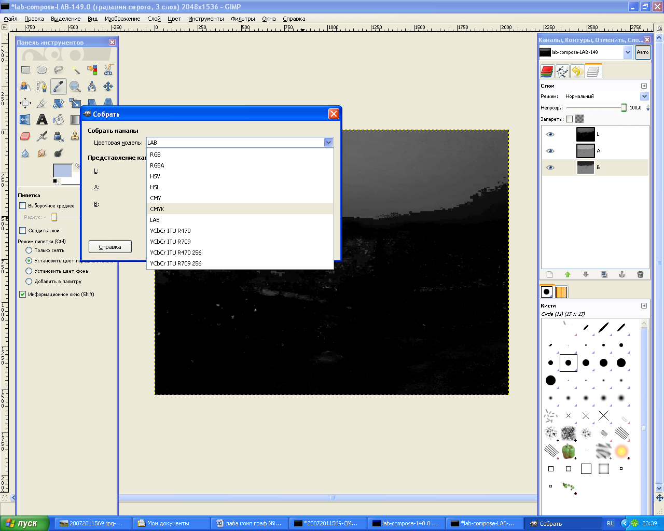Image resolution: width=664 pixels, height=531 pixels.
Task: Open the lab-compose-LAB-149 image selector dropdown
Action: click(x=628, y=52)
